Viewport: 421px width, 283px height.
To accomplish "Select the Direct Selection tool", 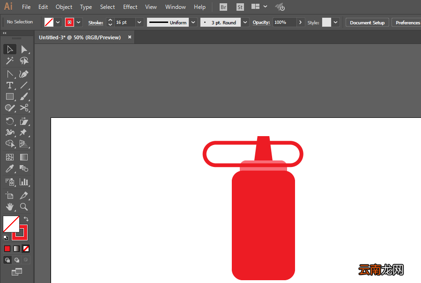I will click(24, 50).
